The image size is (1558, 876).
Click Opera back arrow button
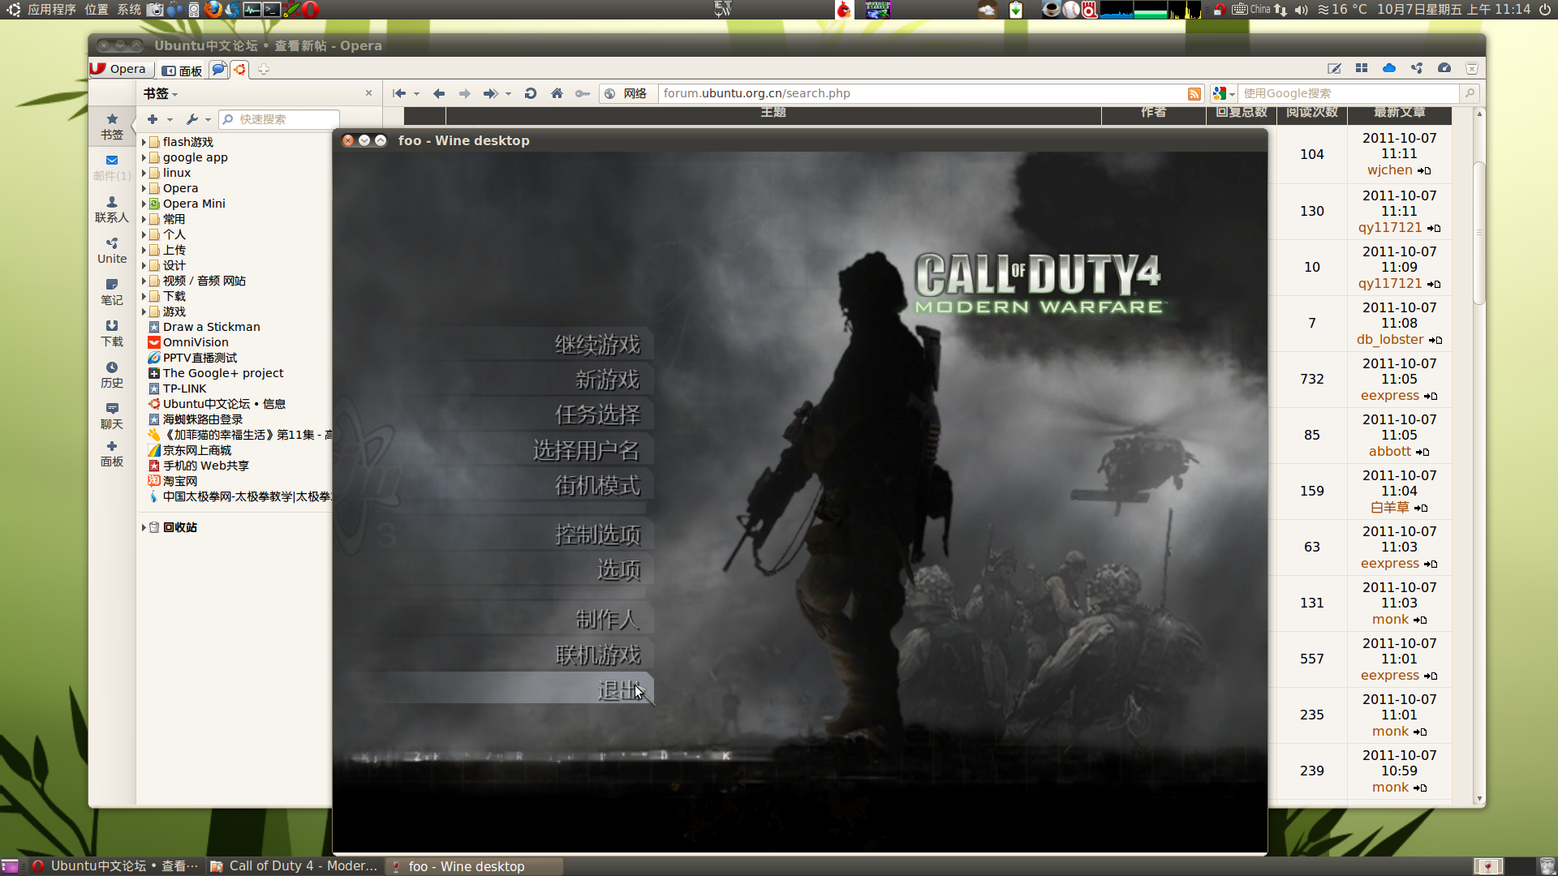(x=439, y=93)
